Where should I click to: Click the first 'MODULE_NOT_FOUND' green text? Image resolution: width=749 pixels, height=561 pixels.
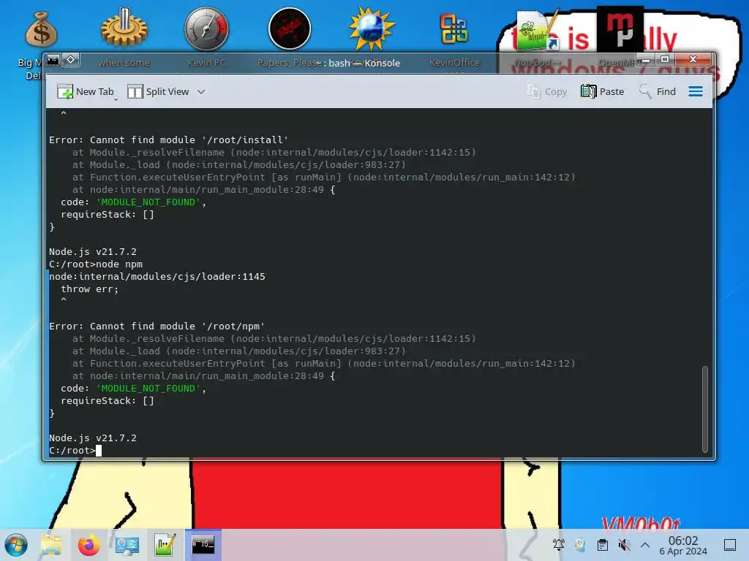[x=148, y=202]
